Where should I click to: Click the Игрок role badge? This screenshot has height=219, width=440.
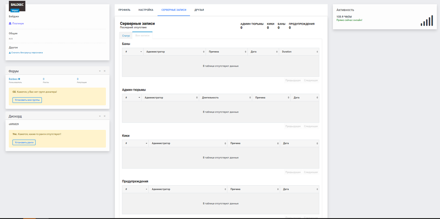click(15, 10)
